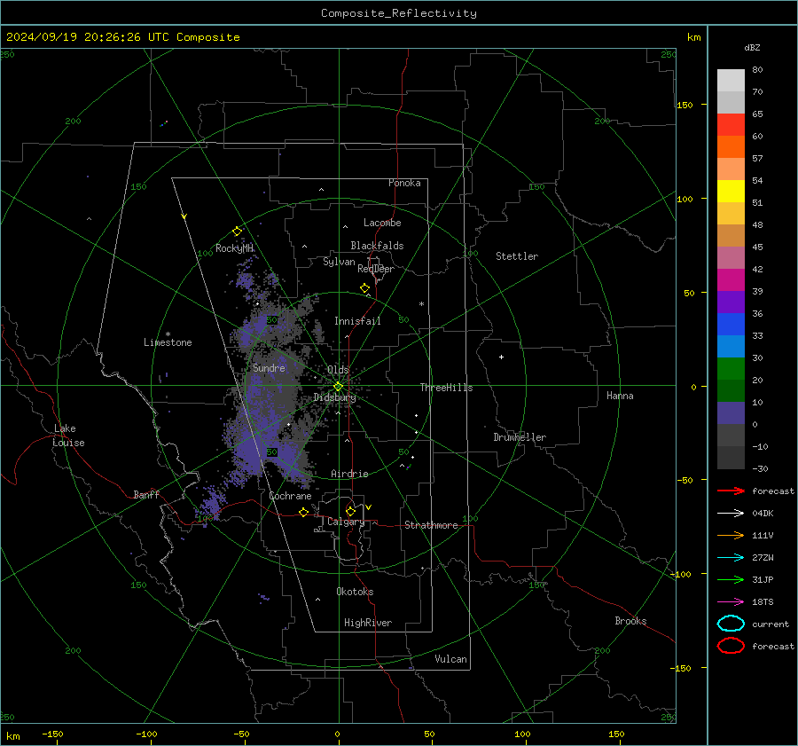Image resolution: width=798 pixels, height=746 pixels.
Task: Click the Composite_Reflectivity title text
Action: coord(398,13)
